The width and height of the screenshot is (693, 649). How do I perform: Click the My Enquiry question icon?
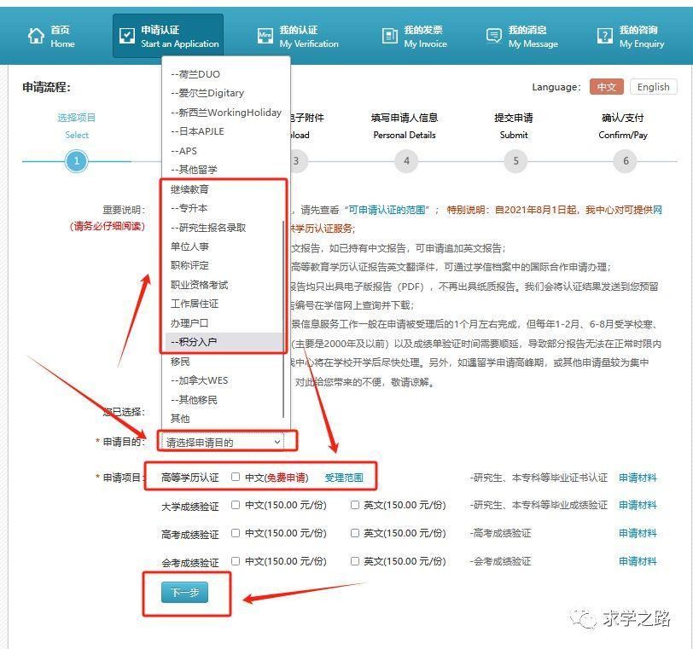point(605,36)
